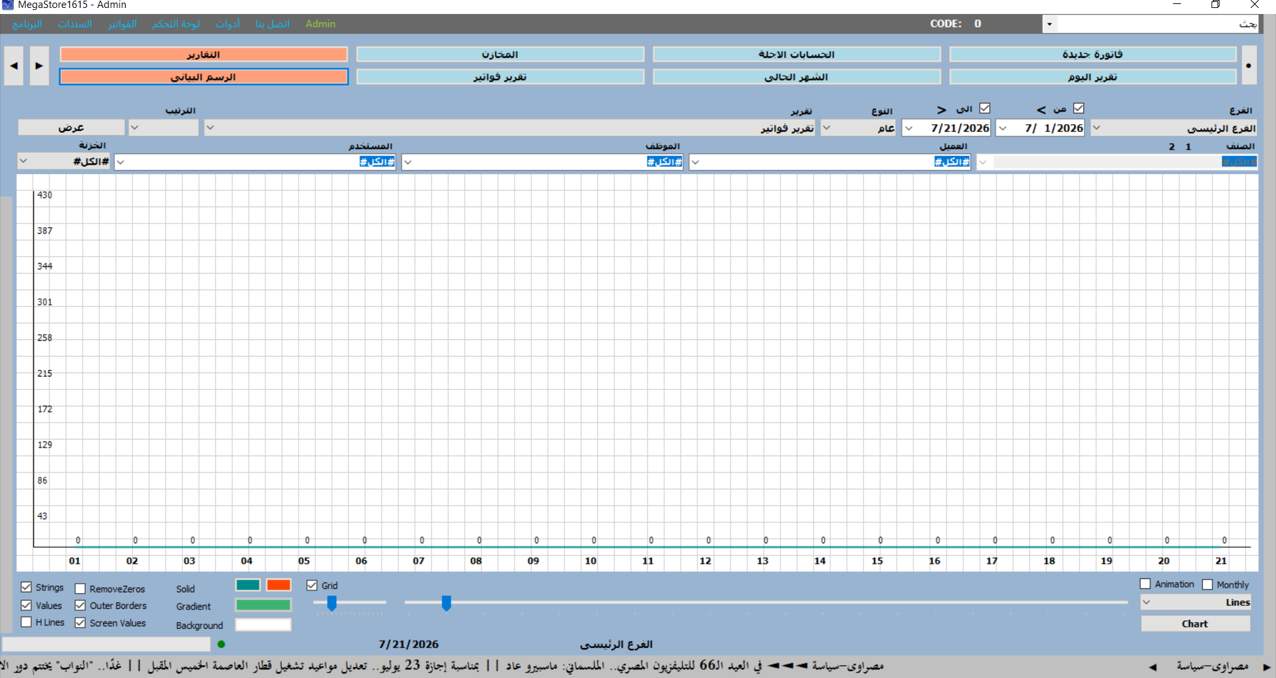Click the Admin menu item
Viewport: 1276px width, 678px height.
click(320, 24)
